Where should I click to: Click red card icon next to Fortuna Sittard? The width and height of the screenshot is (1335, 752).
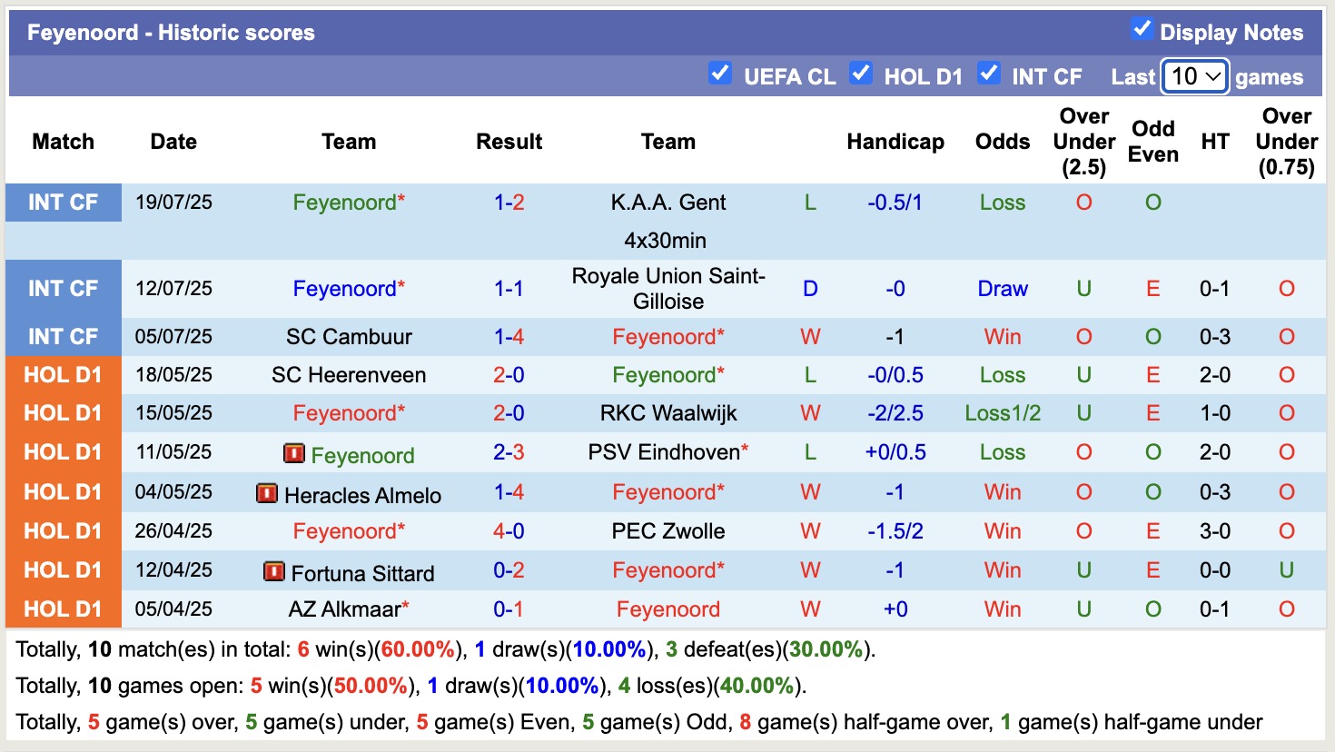pyautogui.click(x=273, y=572)
